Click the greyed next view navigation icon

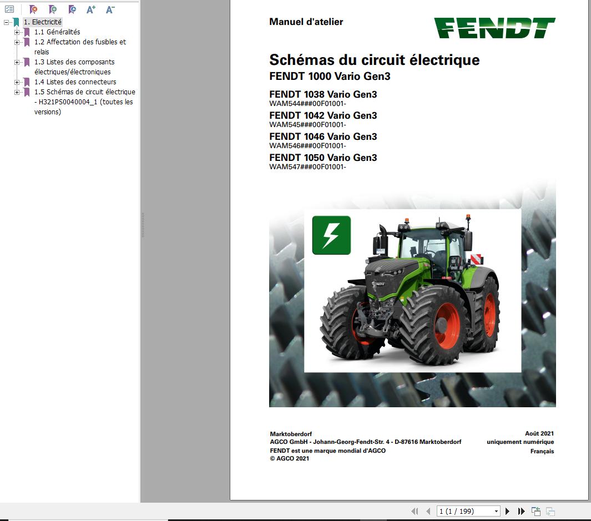click(550, 511)
